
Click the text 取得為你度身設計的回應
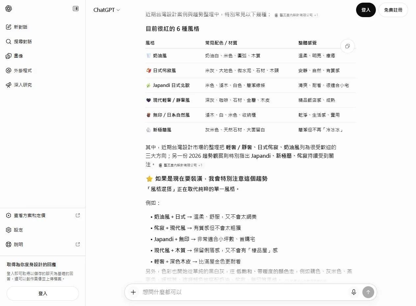click(31, 264)
